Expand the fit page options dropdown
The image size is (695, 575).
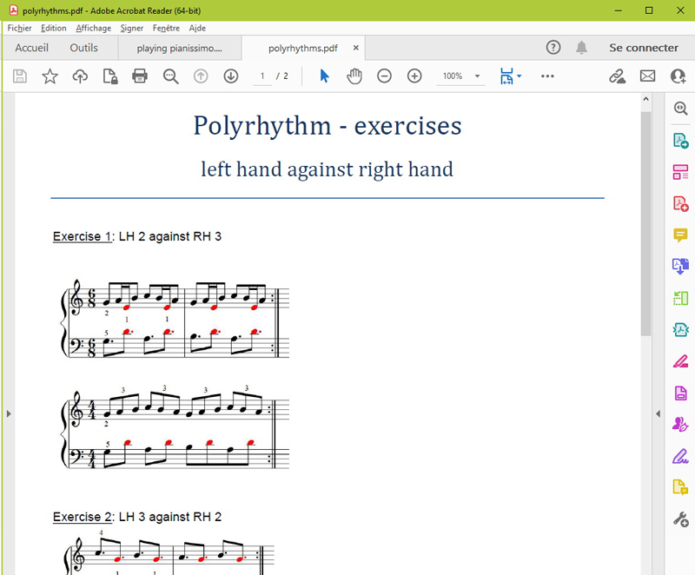click(520, 76)
